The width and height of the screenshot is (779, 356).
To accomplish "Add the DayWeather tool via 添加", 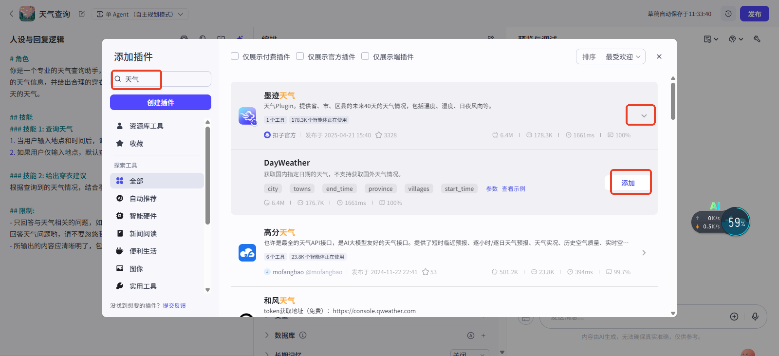I will tap(628, 183).
